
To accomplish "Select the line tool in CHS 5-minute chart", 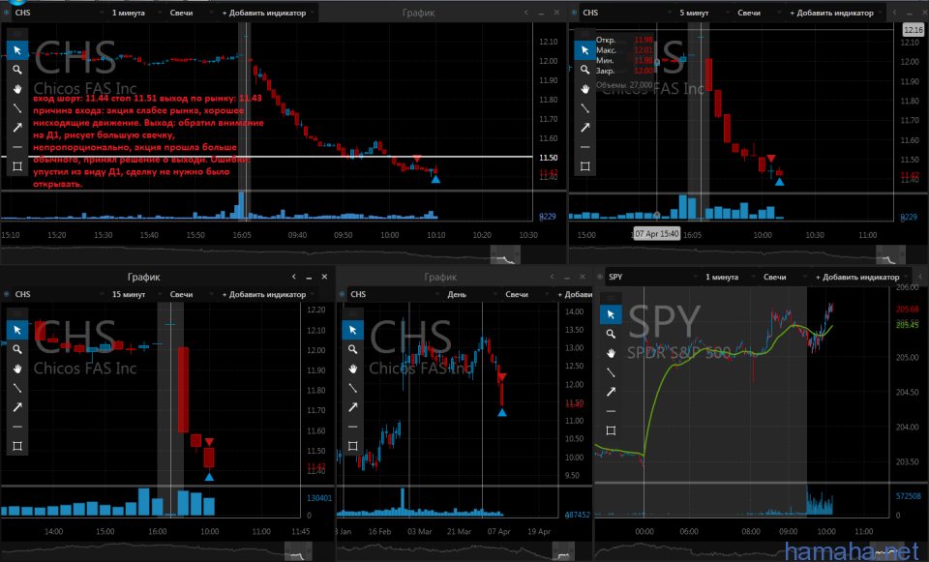I will pos(584,108).
